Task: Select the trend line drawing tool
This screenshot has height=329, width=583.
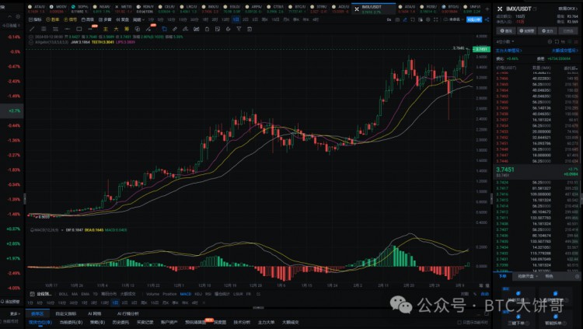Action: (33, 29)
